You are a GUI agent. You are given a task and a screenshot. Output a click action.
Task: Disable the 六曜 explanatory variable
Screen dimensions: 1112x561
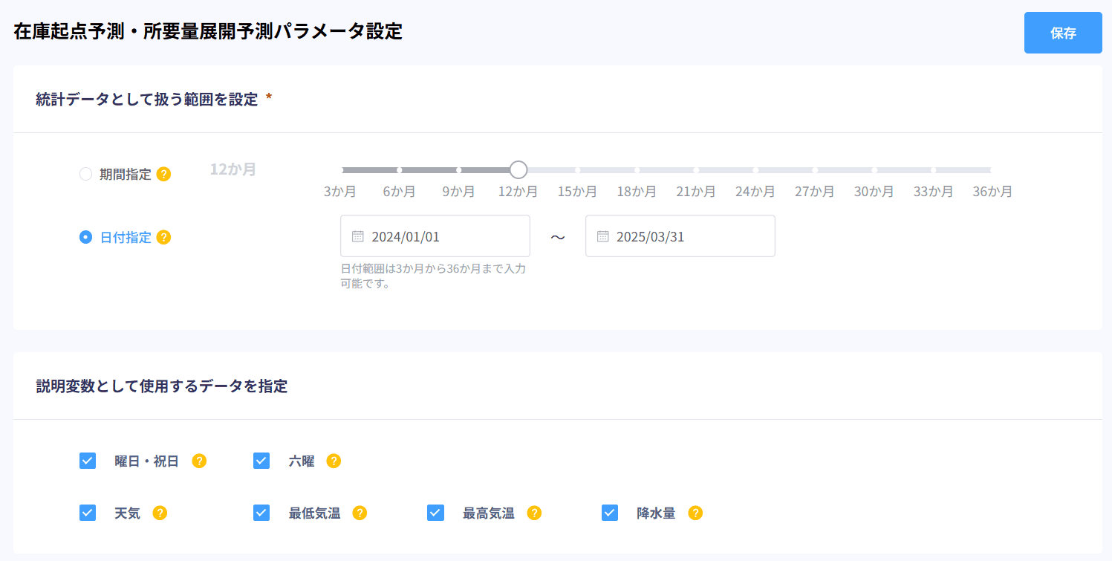coord(261,461)
